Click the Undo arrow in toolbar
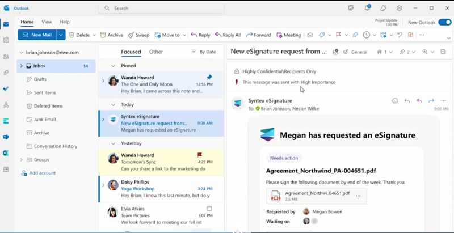Screen dimensions: 454x233 click(x=400, y=35)
